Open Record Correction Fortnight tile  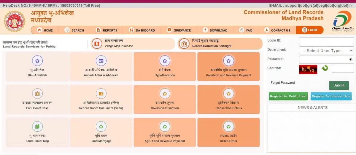[x=220, y=44]
